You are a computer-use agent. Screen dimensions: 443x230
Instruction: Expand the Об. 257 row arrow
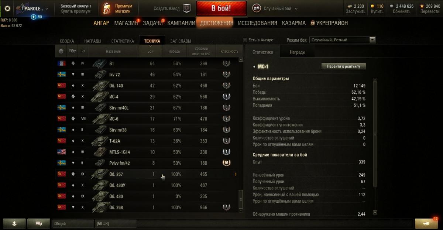236,174
